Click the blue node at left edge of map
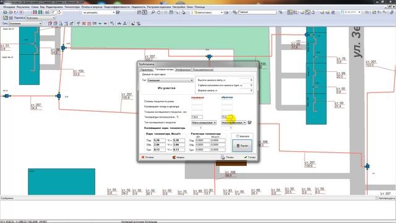The image size is (396, 223). pos(7,96)
